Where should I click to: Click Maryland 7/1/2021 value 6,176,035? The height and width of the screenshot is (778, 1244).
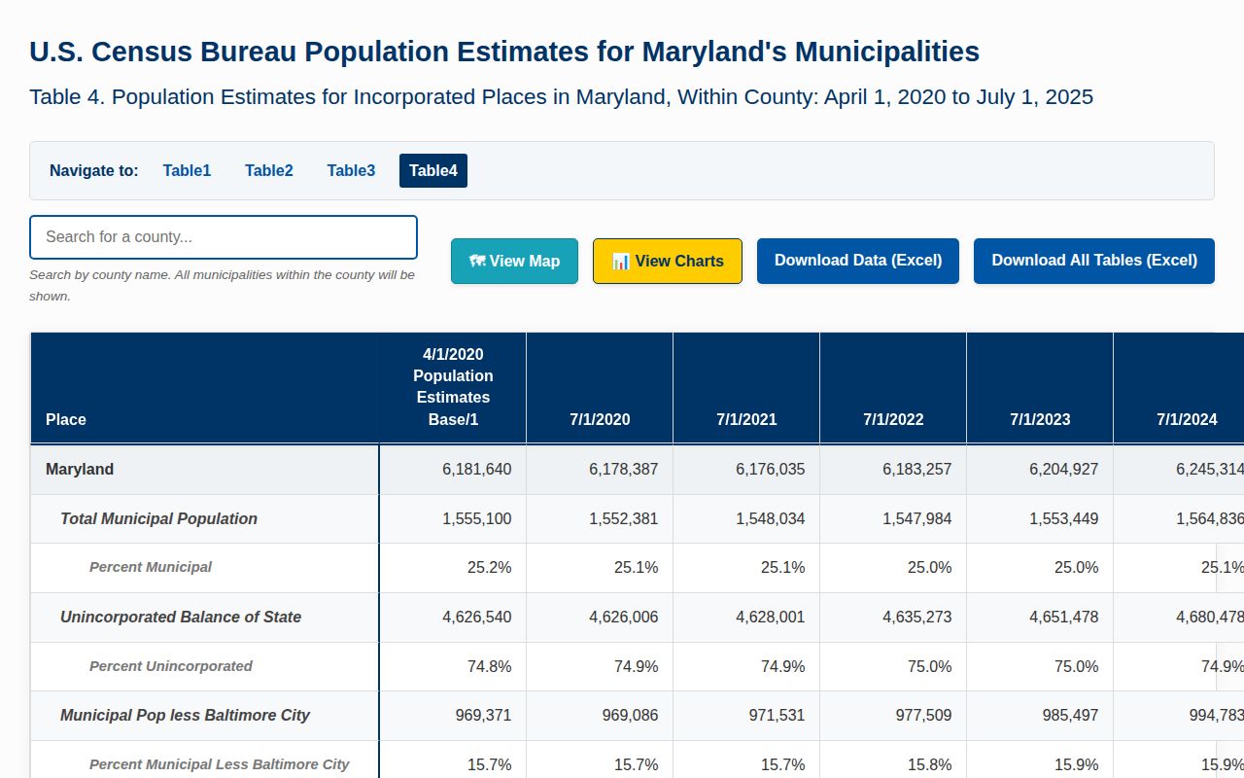[x=746, y=470]
